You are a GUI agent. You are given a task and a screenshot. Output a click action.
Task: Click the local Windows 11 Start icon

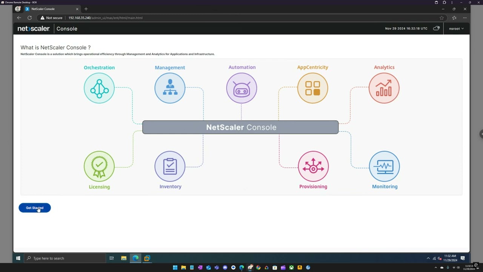point(175,267)
